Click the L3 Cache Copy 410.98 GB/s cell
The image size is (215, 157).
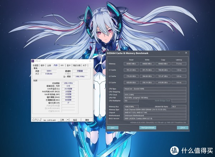point(163,83)
